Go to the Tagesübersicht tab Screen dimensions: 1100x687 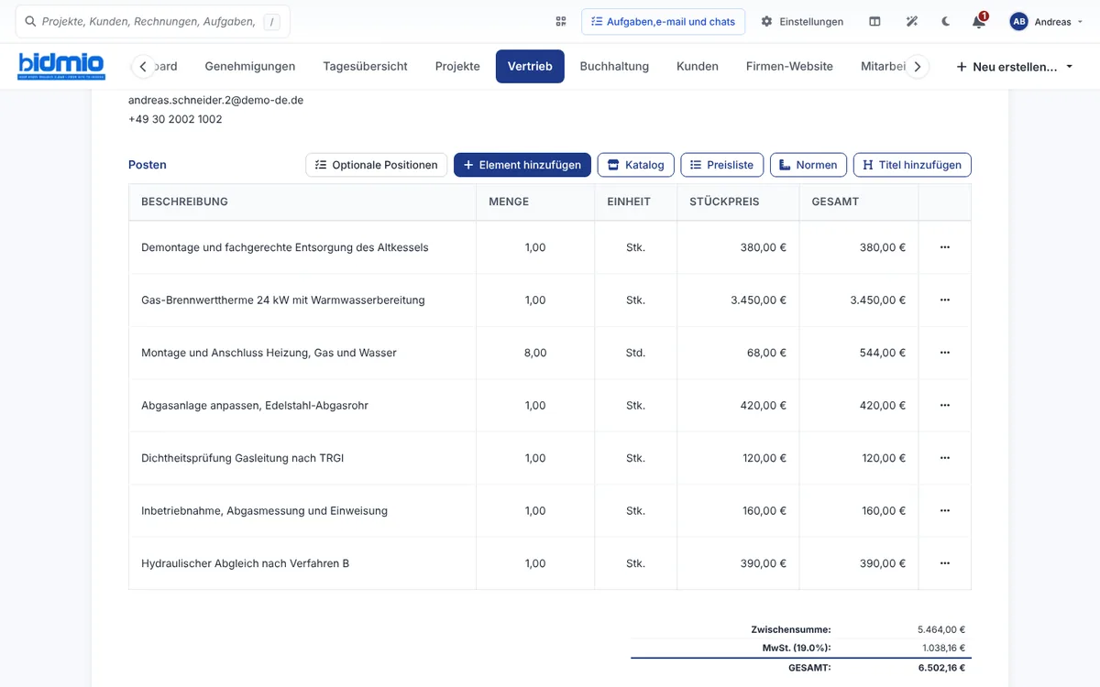pos(365,66)
